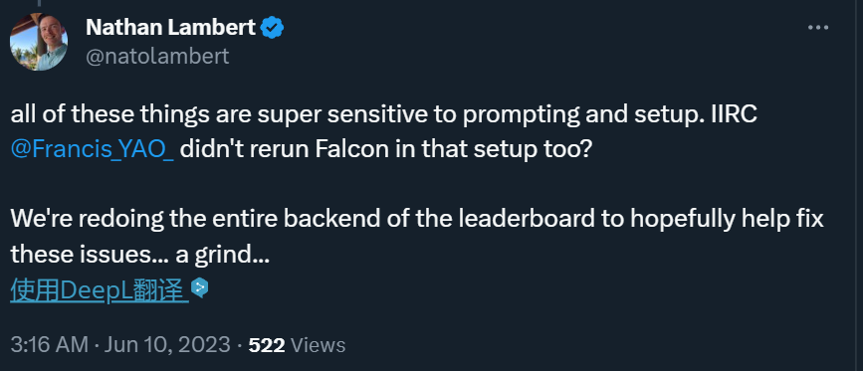863x371 pixels.
Task: Click the paragraph about redoing the leaderboard backend
Action: pyautogui.click(x=417, y=237)
